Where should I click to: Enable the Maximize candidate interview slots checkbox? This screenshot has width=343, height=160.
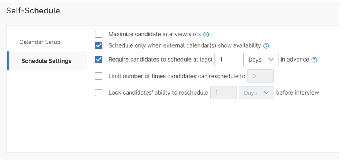click(x=99, y=34)
